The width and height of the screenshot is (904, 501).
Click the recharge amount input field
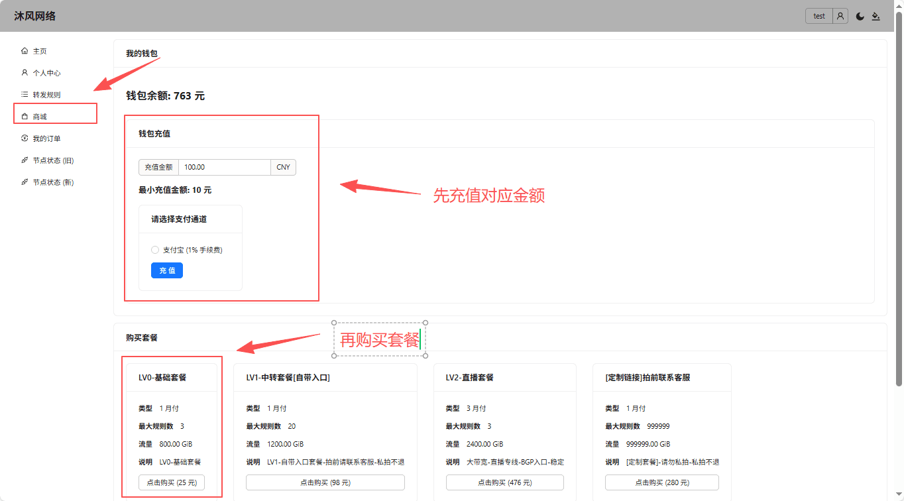click(x=224, y=167)
